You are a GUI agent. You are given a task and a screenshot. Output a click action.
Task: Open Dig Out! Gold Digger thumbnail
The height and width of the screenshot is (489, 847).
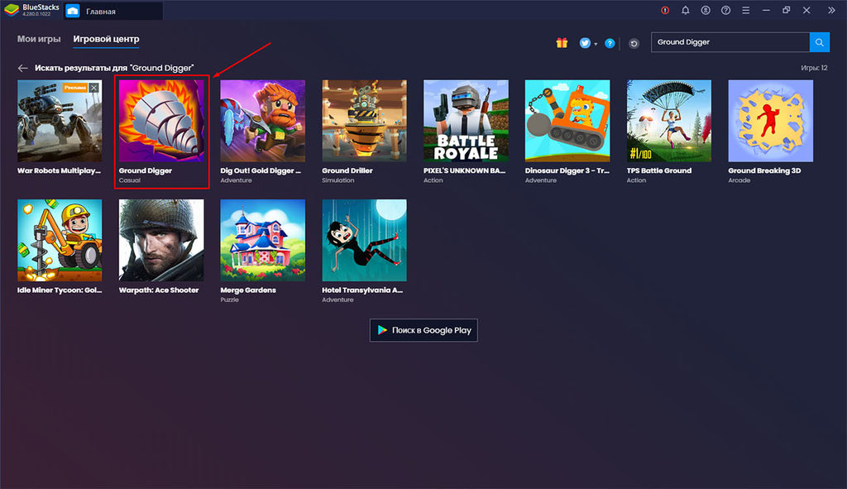pos(262,121)
